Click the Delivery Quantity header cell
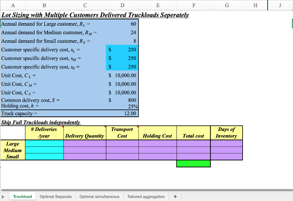Viewport: 293px width, 201px height. (x=85, y=133)
